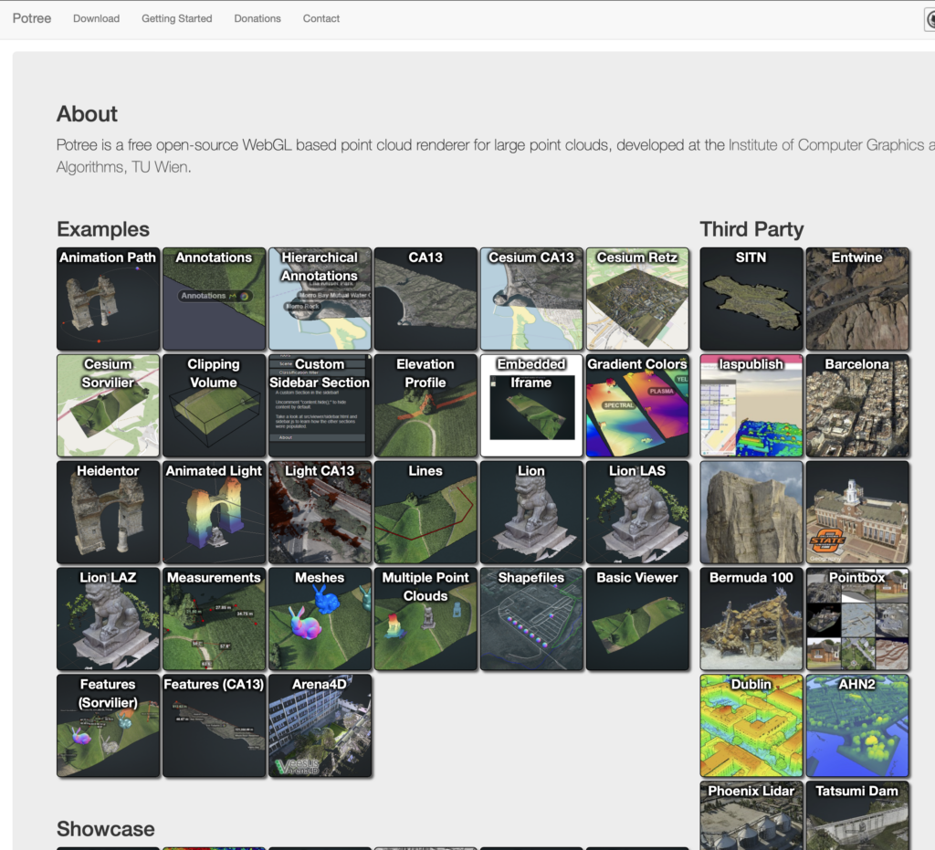
Task: Open the Features (CA13) example
Action: [214, 726]
